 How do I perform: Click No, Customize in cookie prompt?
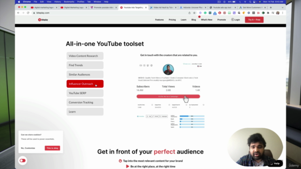(28, 148)
